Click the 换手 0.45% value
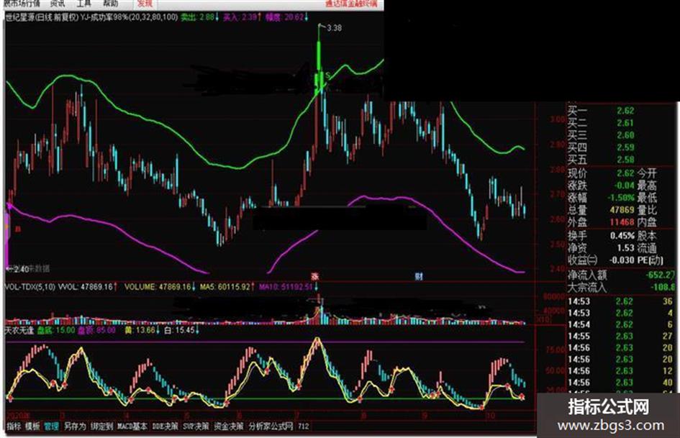This screenshot has width=680, height=438. pyautogui.click(x=622, y=235)
